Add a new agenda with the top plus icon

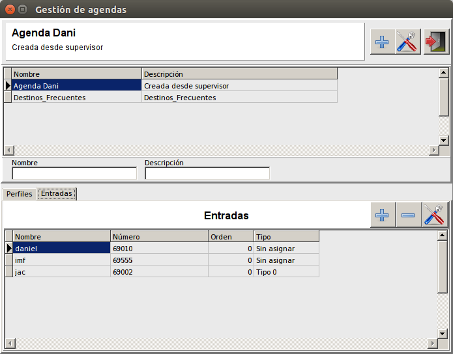pyautogui.click(x=382, y=42)
